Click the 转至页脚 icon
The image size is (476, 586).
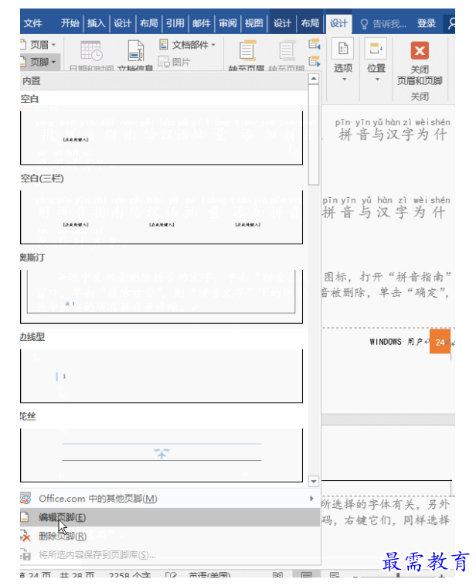287,50
